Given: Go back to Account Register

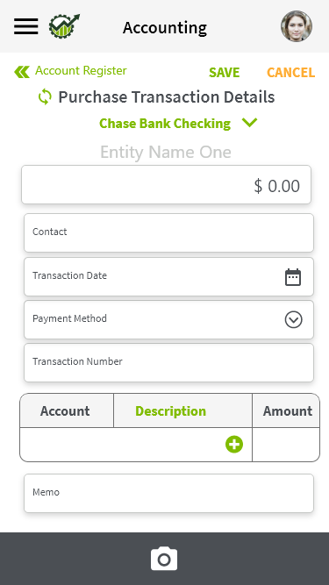Looking at the screenshot, I should coord(81,70).
